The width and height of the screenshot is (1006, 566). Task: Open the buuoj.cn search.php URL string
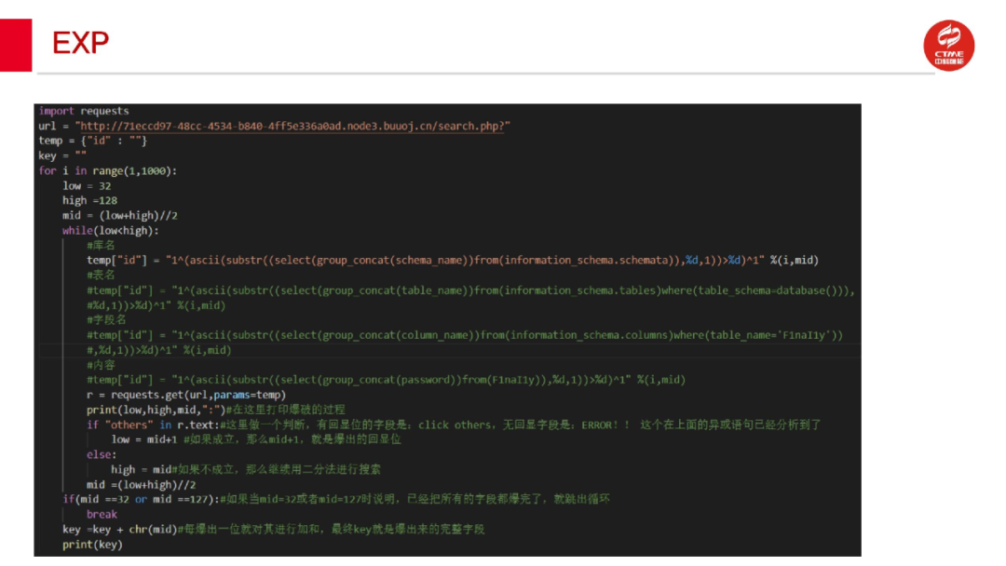[292, 127]
